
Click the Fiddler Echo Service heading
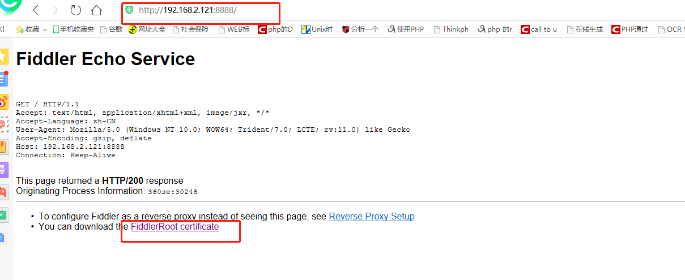click(105, 59)
